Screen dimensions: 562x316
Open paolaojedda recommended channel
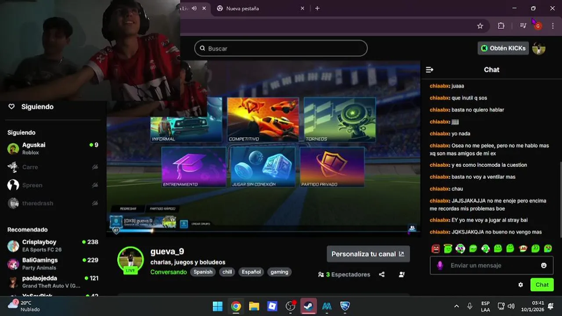coord(53,282)
